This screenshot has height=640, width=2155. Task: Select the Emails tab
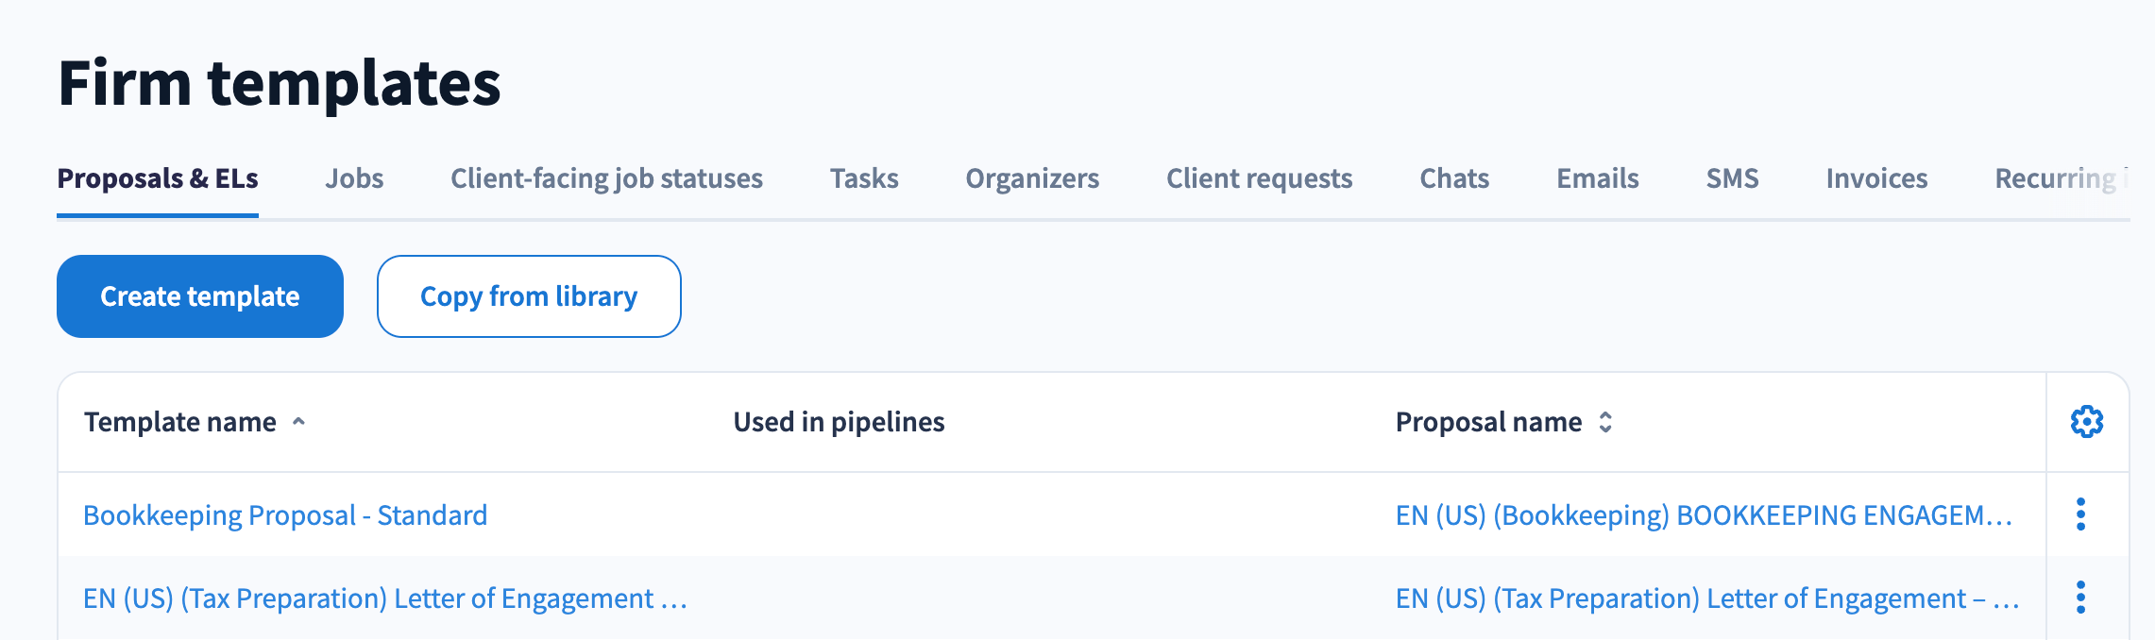tap(1597, 178)
